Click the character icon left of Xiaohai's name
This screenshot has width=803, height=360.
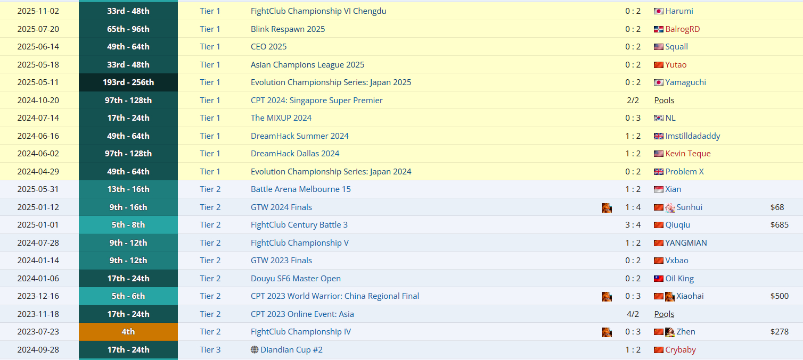tap(670, 296)
